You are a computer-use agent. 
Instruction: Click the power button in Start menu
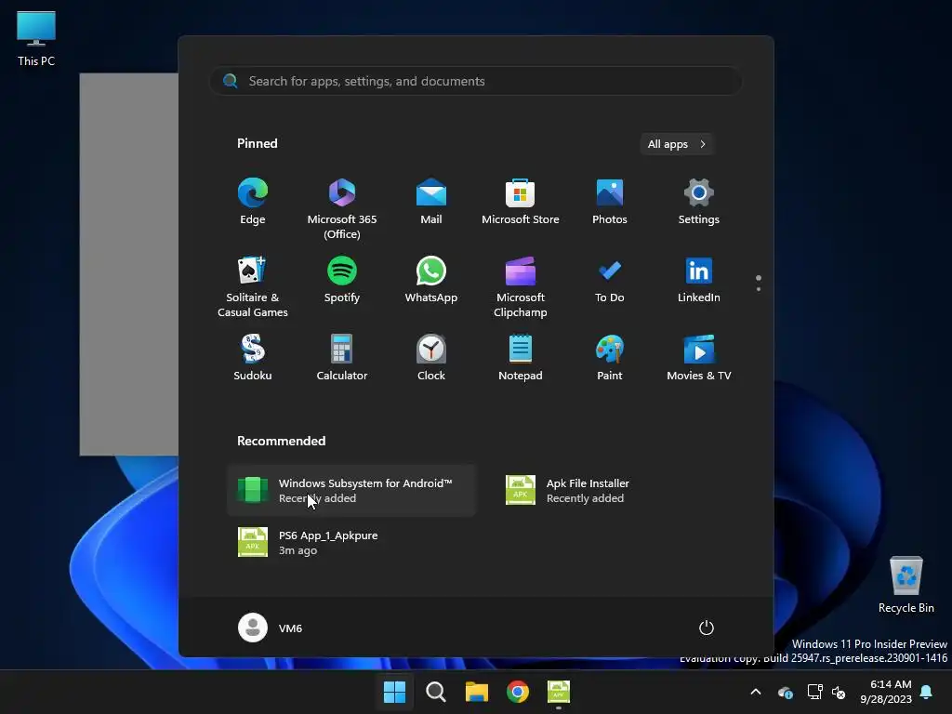(x=707, y=628)
